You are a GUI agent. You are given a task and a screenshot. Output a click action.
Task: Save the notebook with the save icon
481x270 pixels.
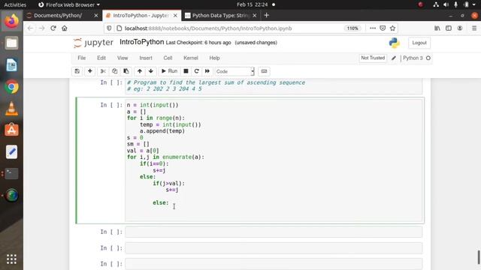(x=77, y=71)
